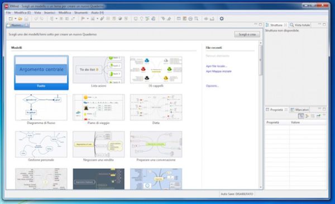Click the paperclip attachment toolbar icon
This screenshot has height=204, width=335.
pos(102,19)
